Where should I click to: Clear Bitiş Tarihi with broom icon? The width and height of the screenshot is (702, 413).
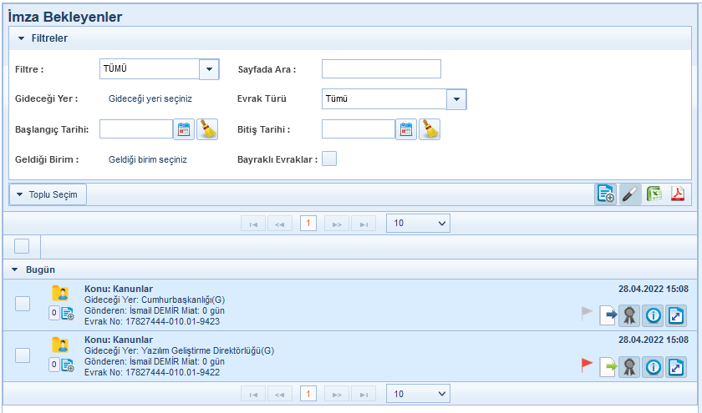pos(430,129)
